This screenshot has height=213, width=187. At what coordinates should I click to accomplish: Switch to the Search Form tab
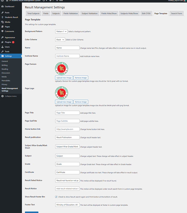tap(177, 13)
